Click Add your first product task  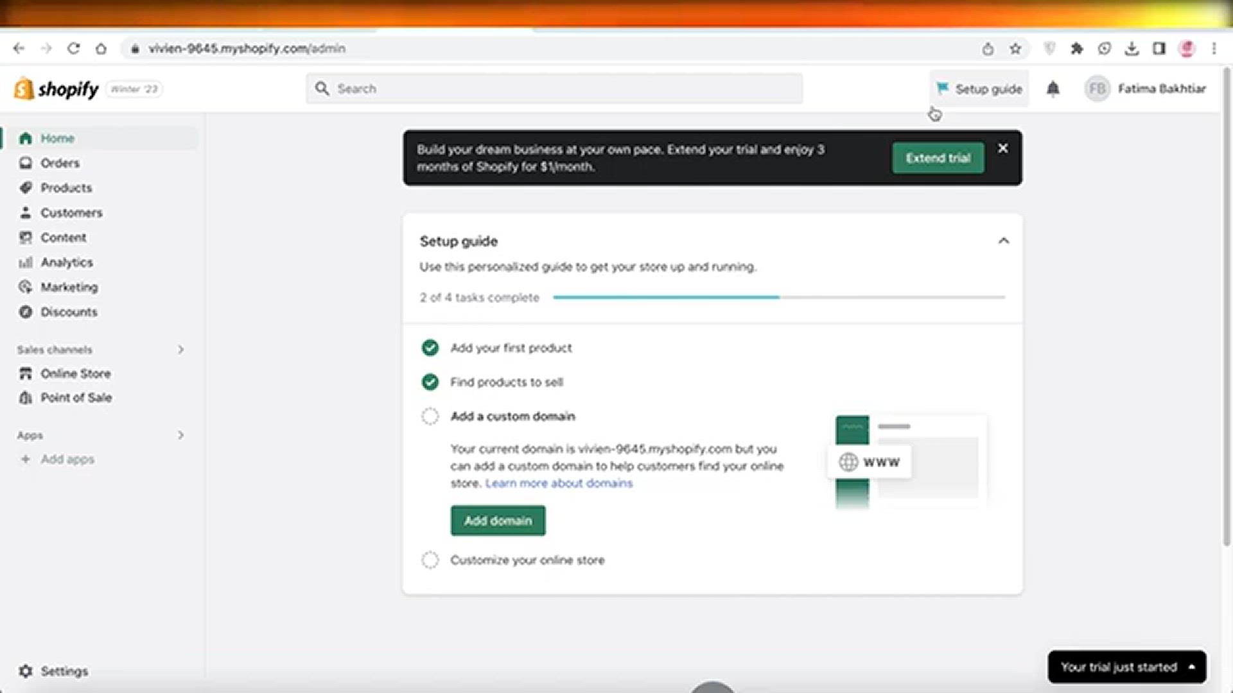pos(511,348)
